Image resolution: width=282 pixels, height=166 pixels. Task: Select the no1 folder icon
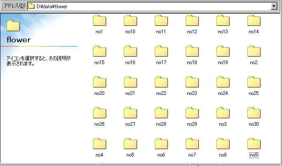click(100, 21)
